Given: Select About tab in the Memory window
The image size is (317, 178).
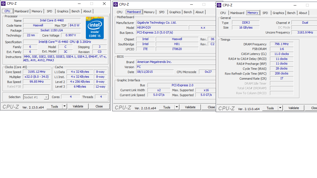Looking at the screenshot, I should [303, 13].
